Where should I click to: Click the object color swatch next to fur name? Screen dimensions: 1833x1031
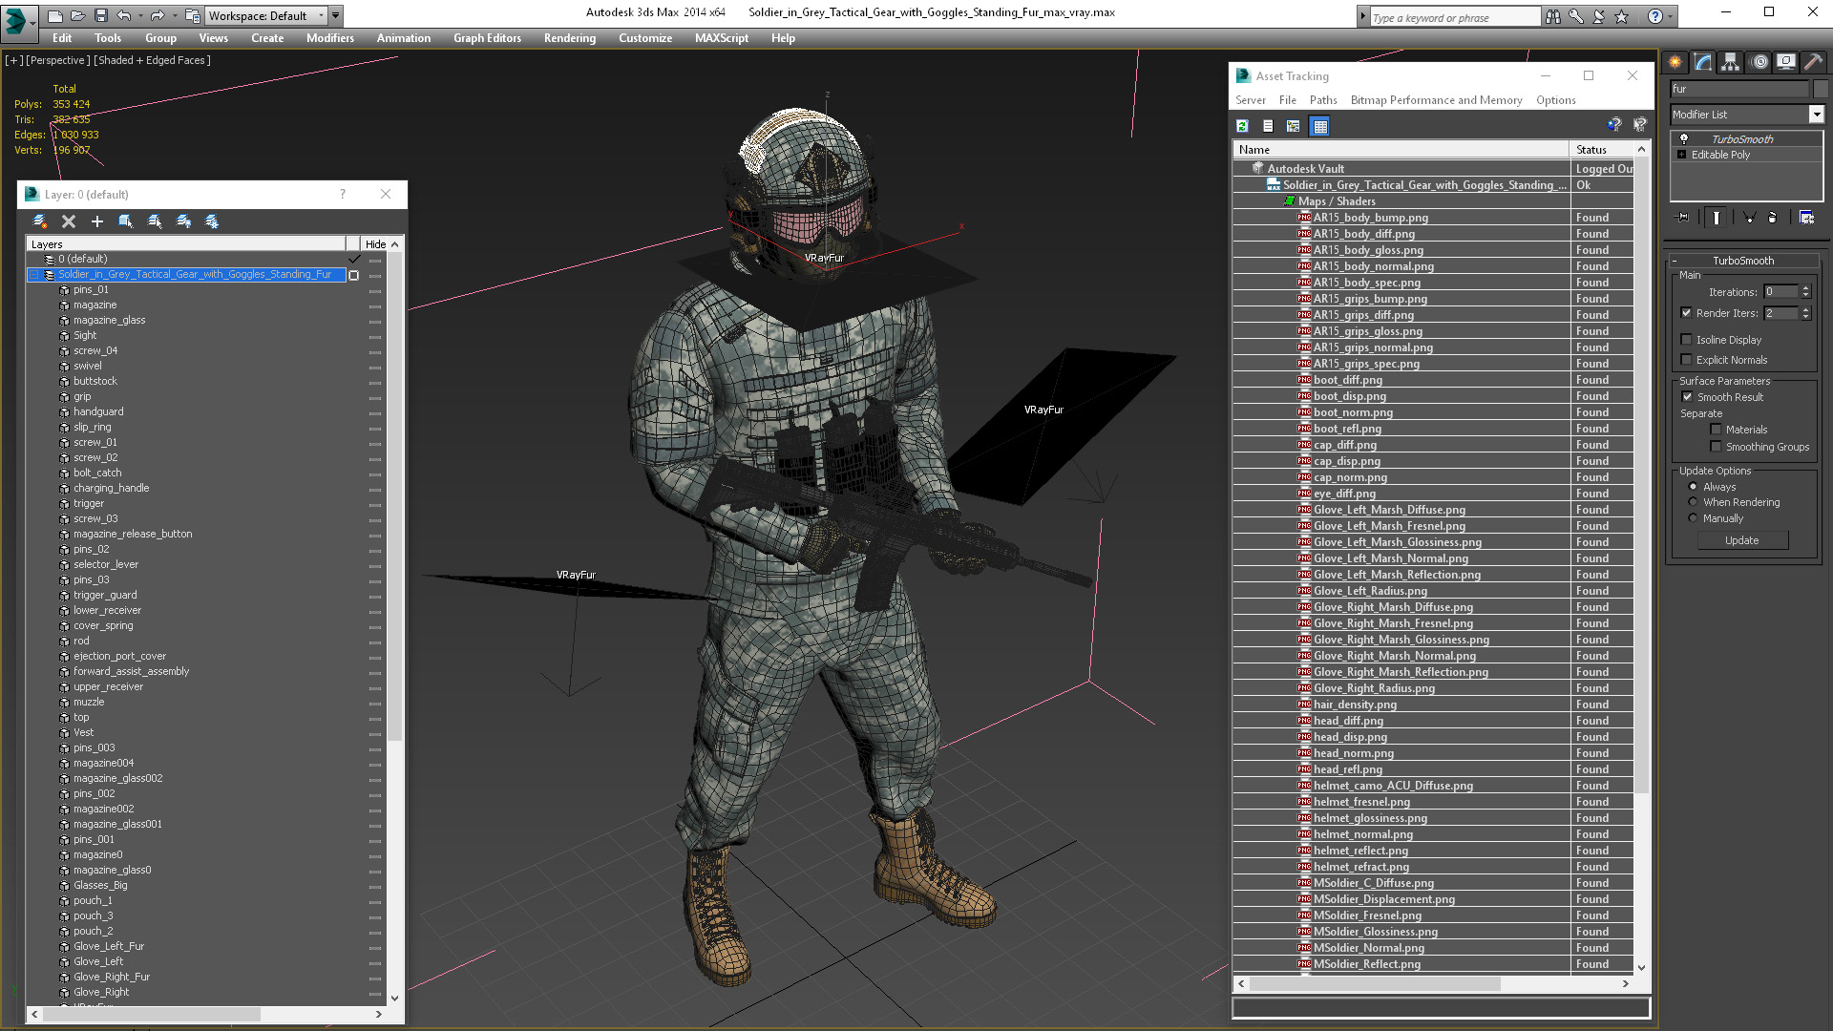[1820, 89]
